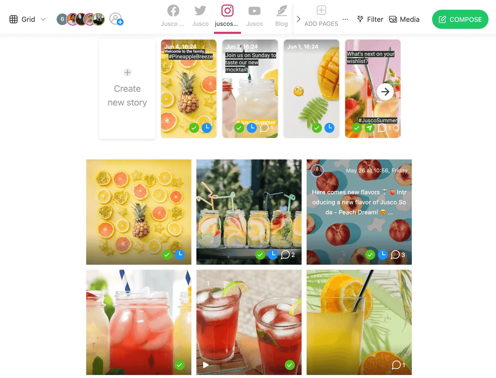The image size is (496, 378).
Task: Toggle checkmark on mango emoji story
Action: 317,127
